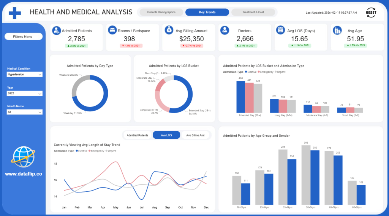Viewport: 389px width, 216px height.
Task: Select the Avg LOS trend toggle
Action: [166, 135]
